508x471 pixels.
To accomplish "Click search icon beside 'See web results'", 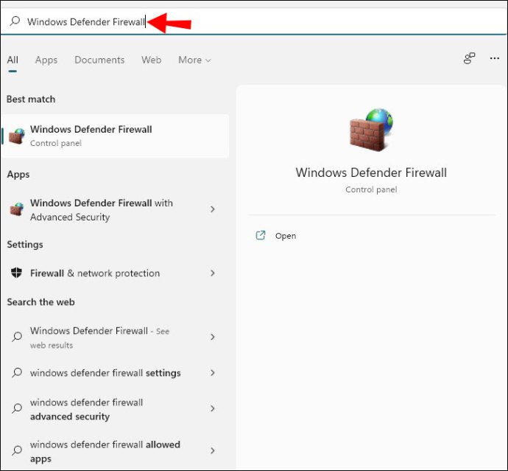I will pos(16,337).
